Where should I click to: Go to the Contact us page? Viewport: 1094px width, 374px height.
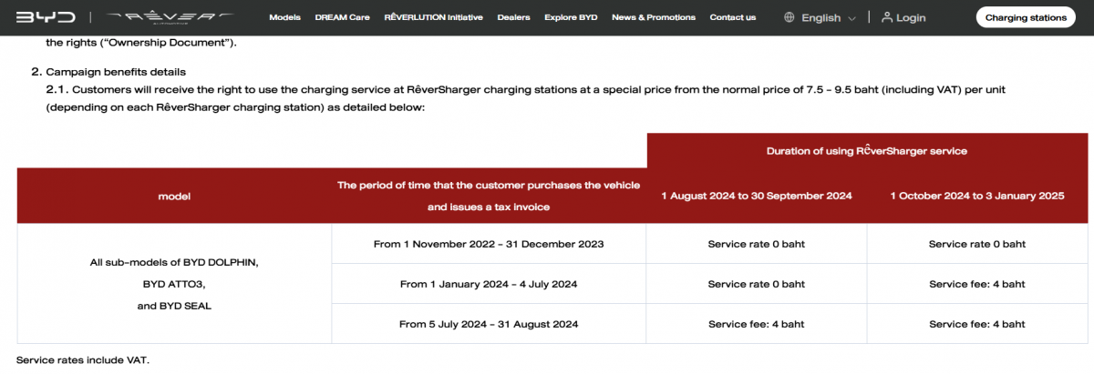coord(733,17)
